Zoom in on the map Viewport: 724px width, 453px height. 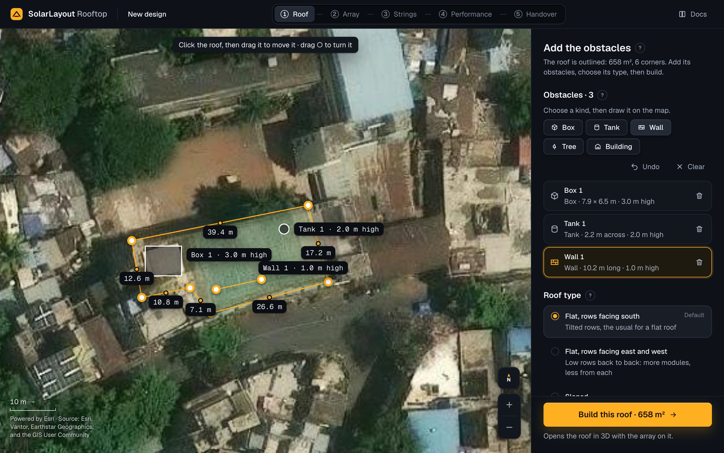509,405
